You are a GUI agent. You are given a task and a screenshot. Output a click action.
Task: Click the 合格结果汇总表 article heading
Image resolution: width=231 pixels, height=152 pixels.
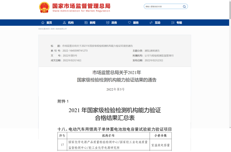(115, 118)
